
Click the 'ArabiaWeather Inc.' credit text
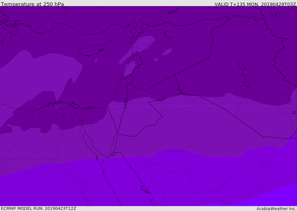(x=276, y=209)
